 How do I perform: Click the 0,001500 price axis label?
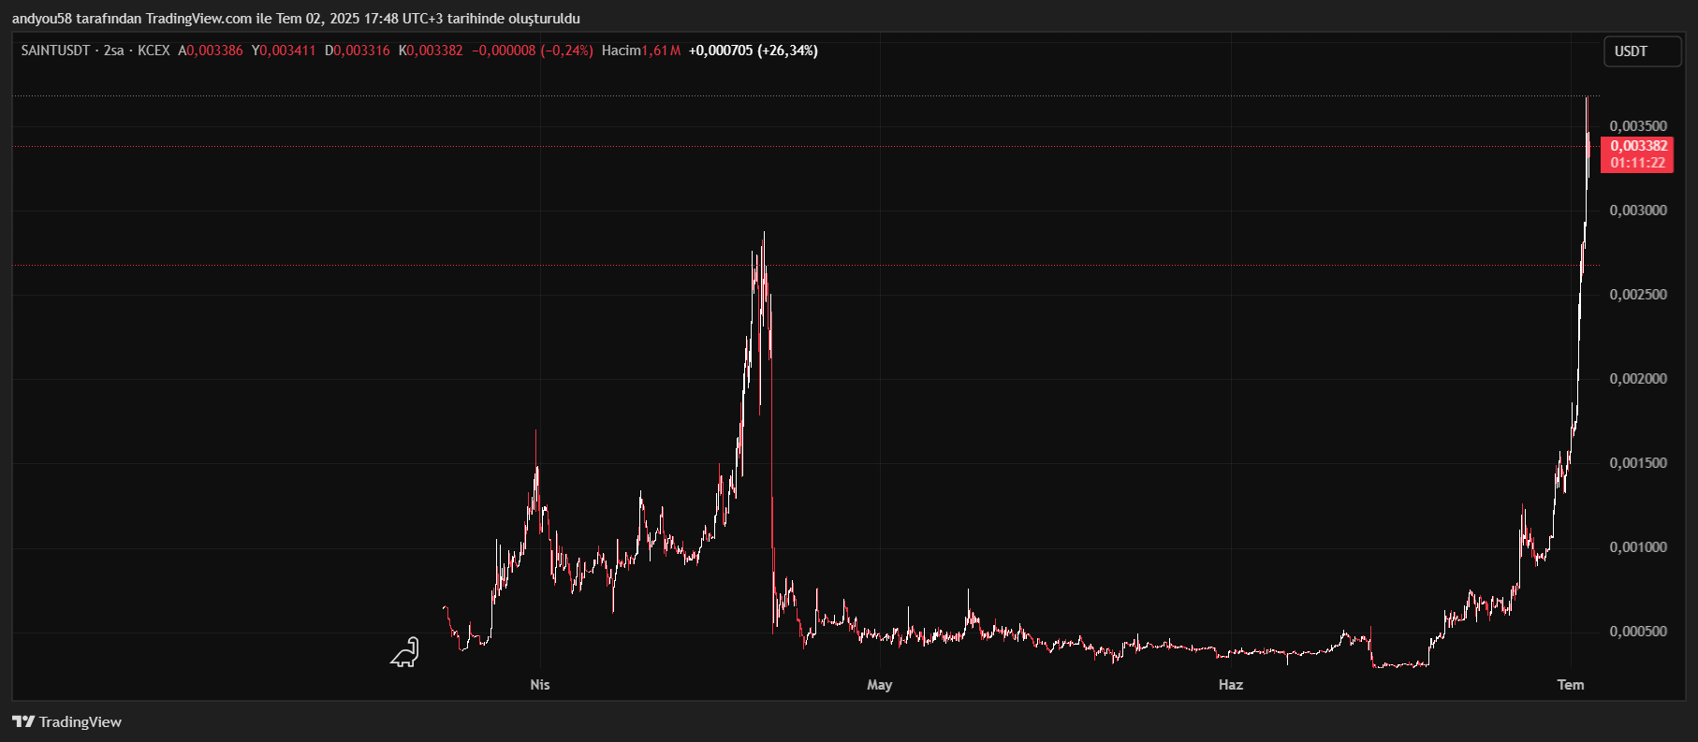coord(1638,463)
